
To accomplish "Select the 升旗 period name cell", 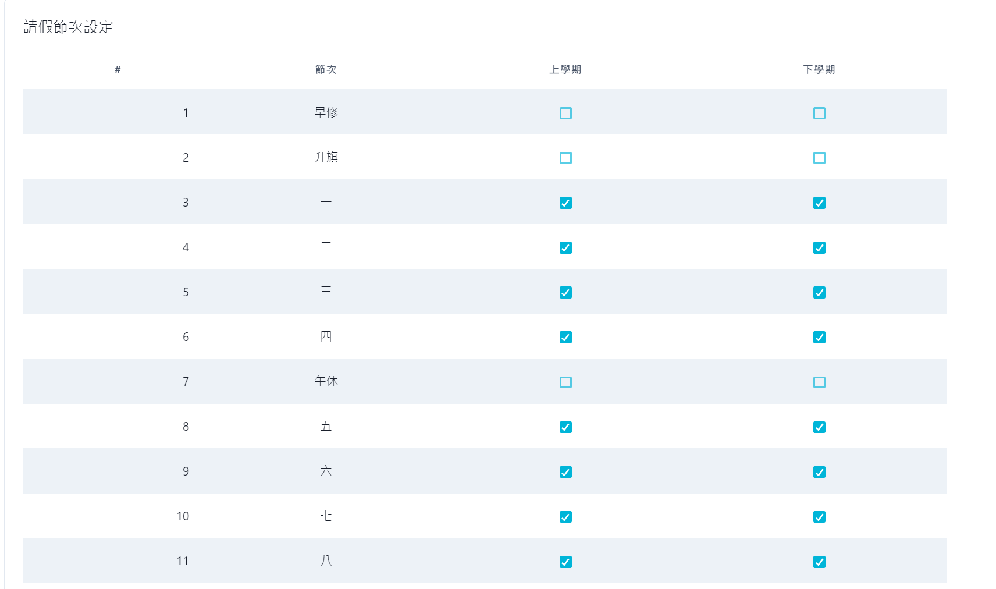I will [326, 157].
